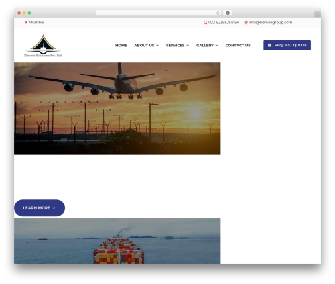Click the 022 62395251/ 54 phone number
This screenshot has width=335, height=284.
[224, 22]
